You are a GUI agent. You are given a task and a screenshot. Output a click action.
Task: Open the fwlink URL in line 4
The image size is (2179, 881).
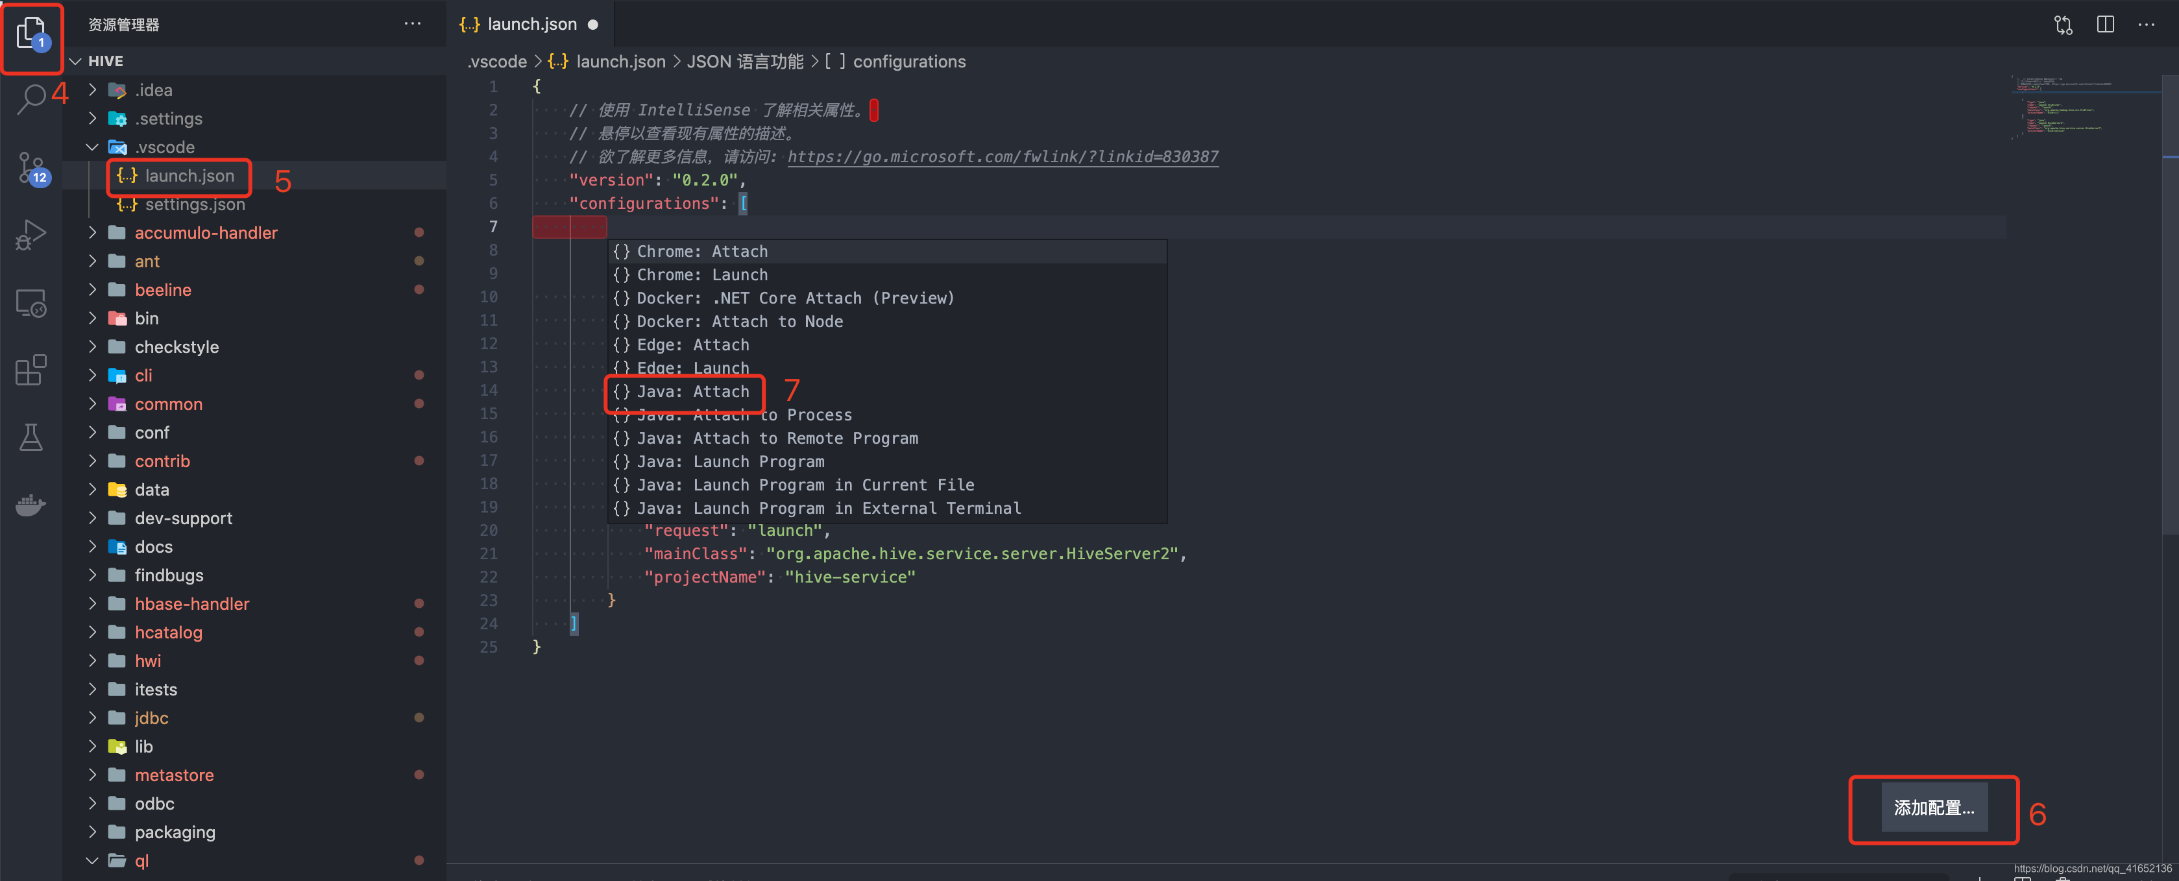[x=1001, y=156]
